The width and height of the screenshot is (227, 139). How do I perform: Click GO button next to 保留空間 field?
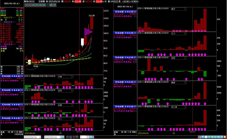click(x=91, y=137)
